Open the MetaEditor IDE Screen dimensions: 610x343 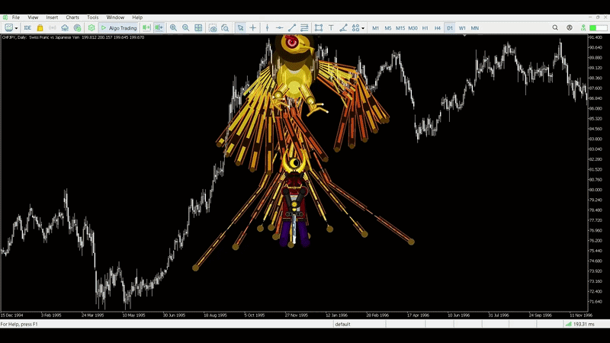coord(27,28)
